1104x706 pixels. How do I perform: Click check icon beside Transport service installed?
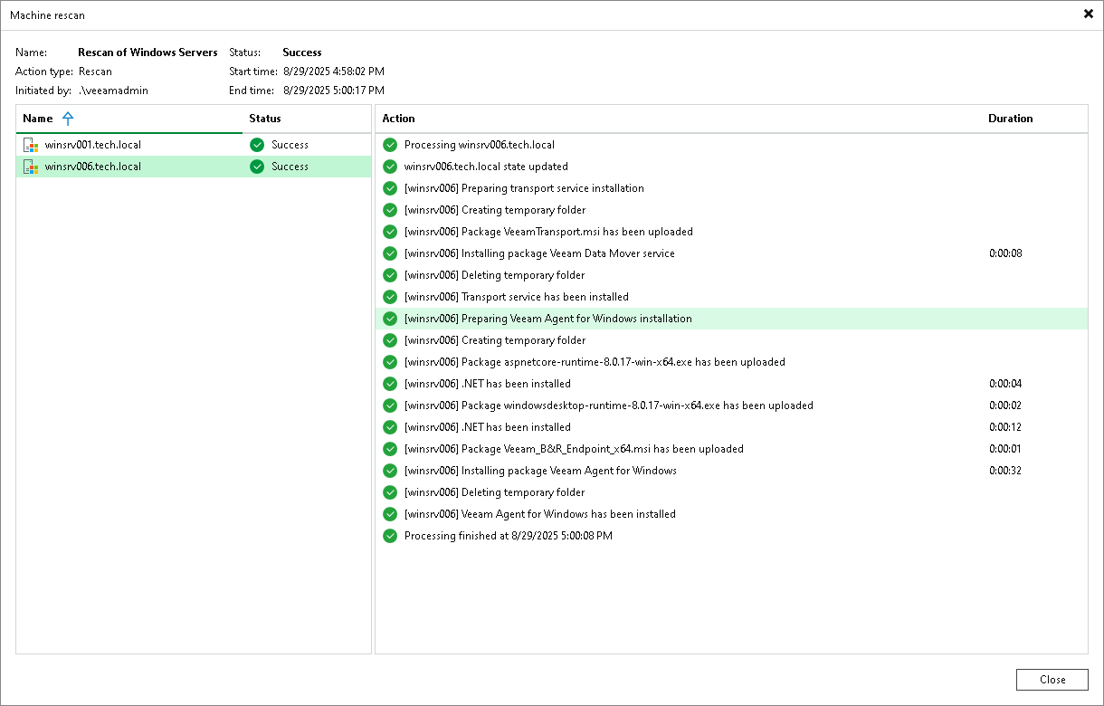[x=390, y=297]
